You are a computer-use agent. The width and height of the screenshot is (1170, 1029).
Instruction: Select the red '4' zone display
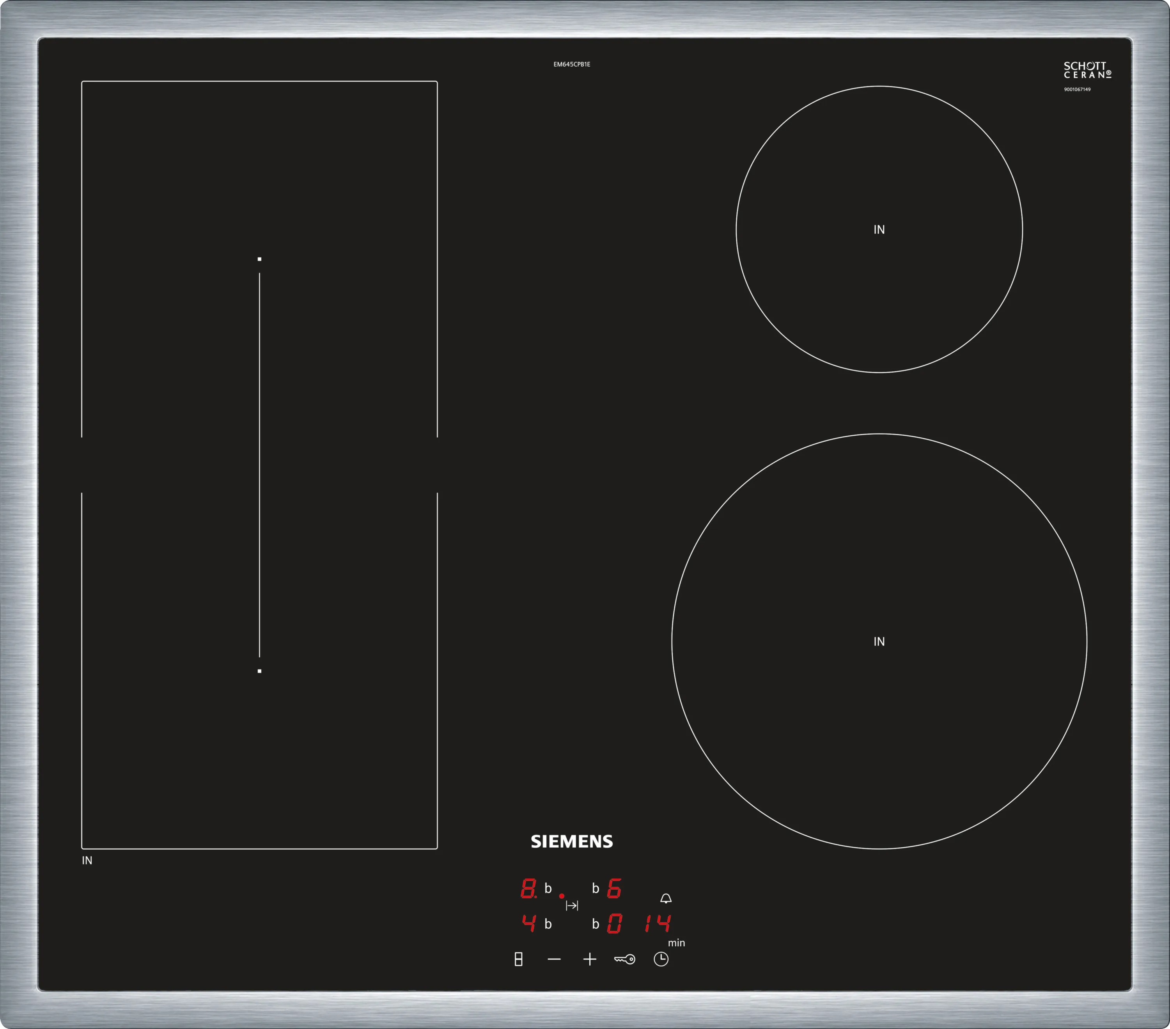tap(529, 923)
